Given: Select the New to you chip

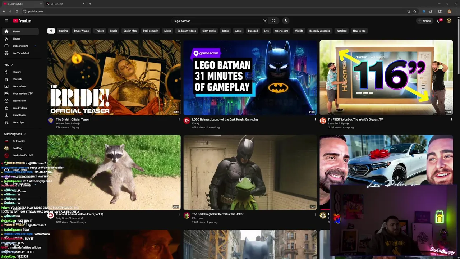Looking at the screenshot, I should click(x=359, y=31).
